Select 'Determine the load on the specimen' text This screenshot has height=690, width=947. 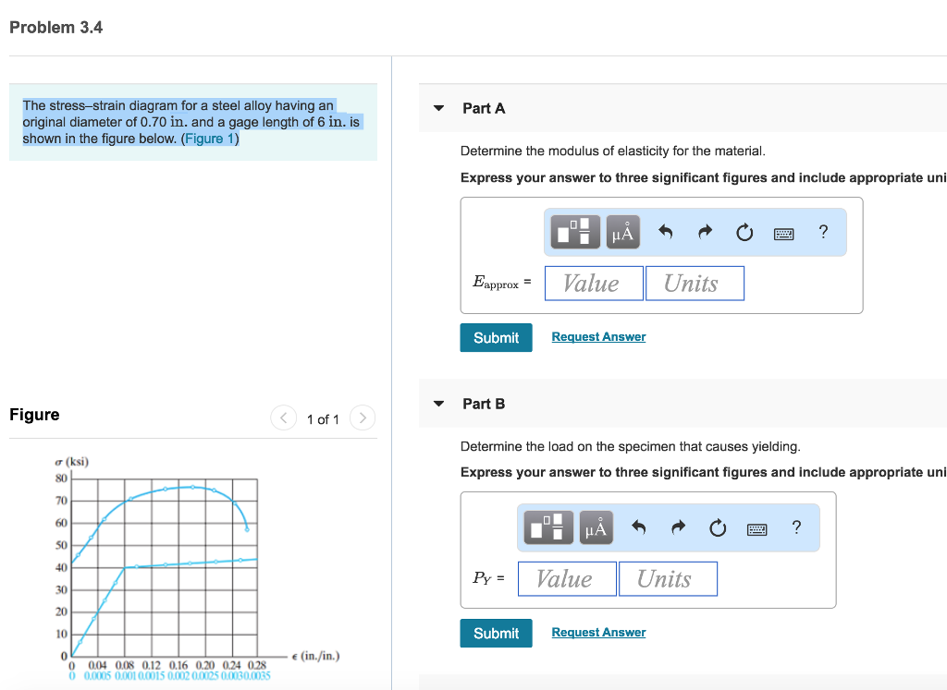tap(630, 446)
